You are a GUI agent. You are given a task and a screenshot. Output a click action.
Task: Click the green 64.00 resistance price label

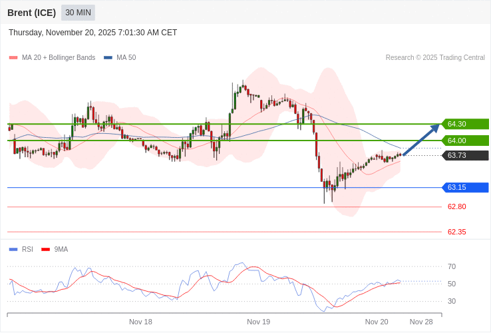pyautogui.click(x=465, y=141)
